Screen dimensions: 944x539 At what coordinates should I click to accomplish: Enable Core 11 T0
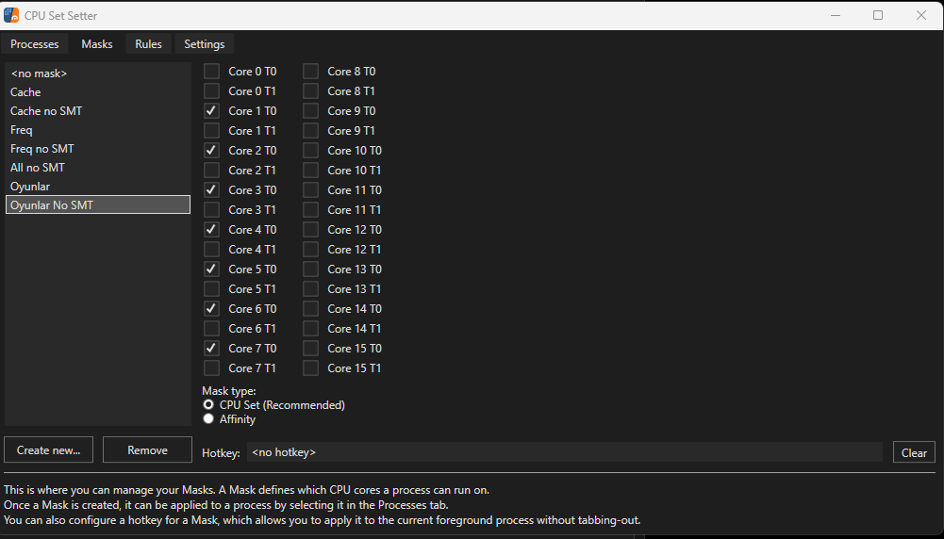click(x=310, y=190)
